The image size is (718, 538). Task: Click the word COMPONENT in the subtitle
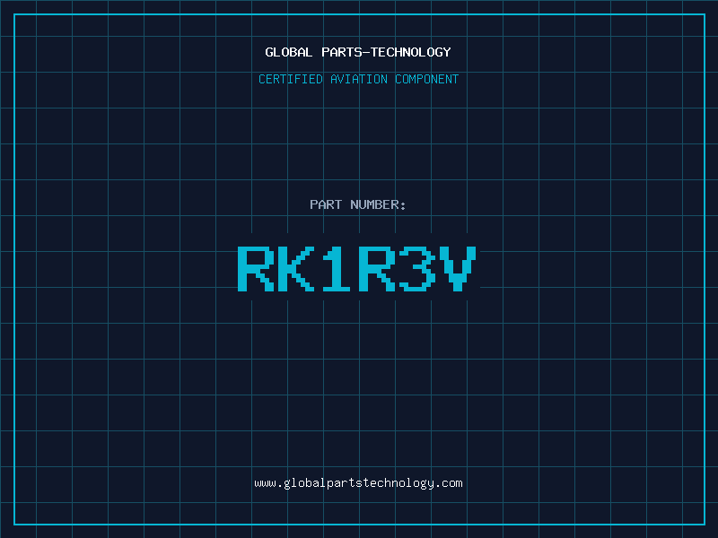point(427,80)
